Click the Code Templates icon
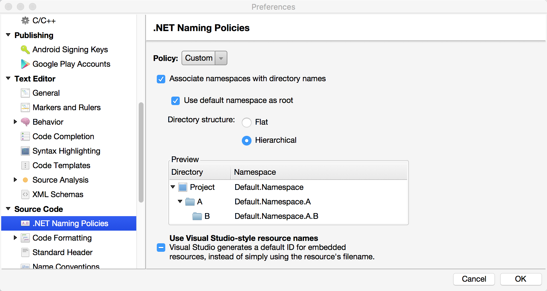Screen dimensions: 547x291 click(x=25, y=165)
